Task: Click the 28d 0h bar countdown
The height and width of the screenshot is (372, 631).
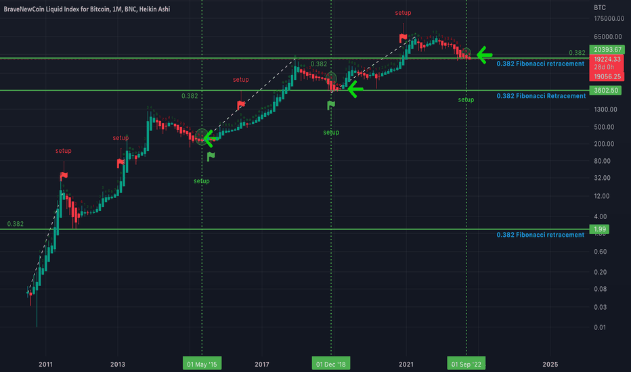Action: point(604,67)
